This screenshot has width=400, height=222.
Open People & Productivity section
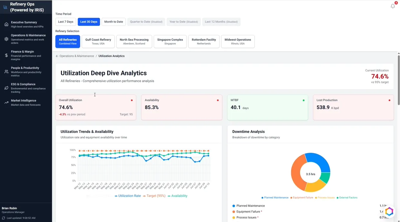point(26,72)
